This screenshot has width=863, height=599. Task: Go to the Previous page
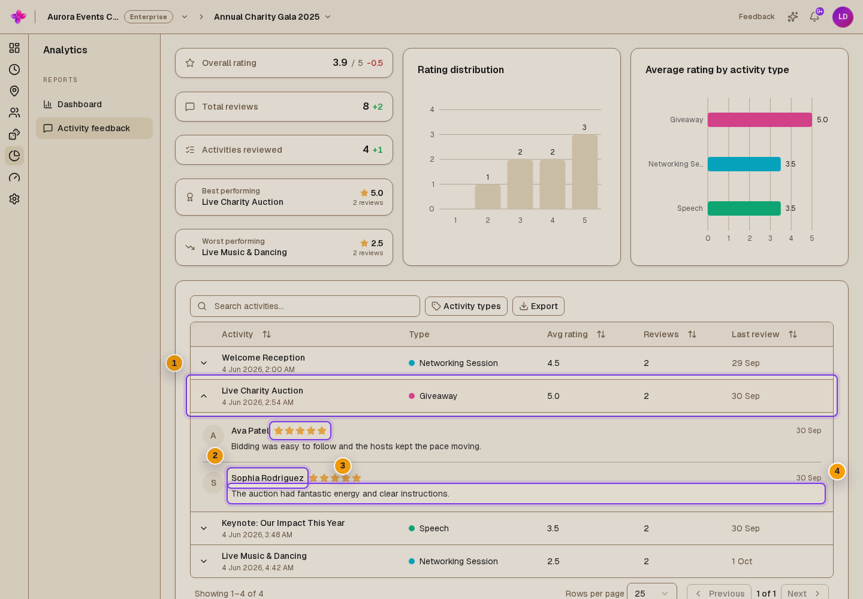(x=719, y=593)
